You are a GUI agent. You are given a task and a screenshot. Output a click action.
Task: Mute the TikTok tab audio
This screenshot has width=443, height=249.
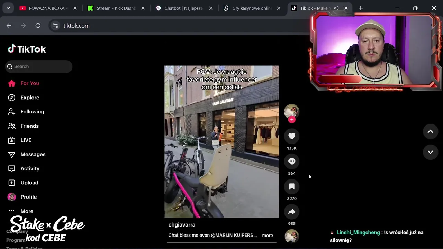(336, 8)
